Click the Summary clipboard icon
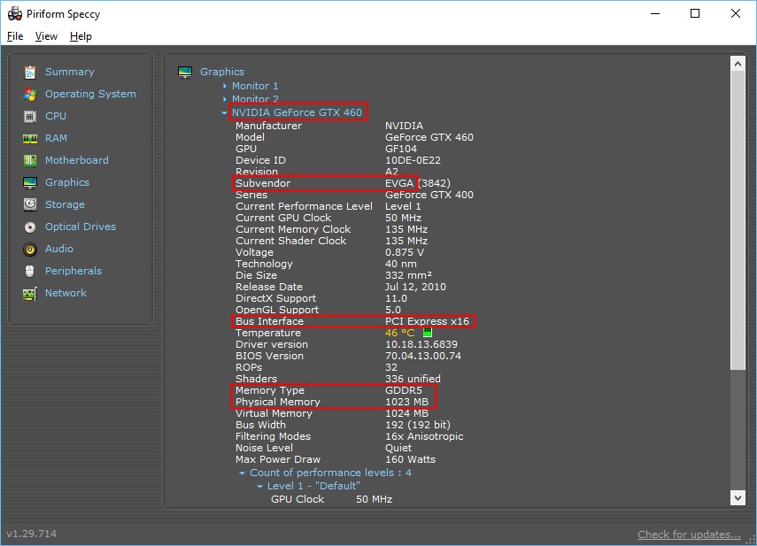The image size is (757, 546). pos(30,72)
